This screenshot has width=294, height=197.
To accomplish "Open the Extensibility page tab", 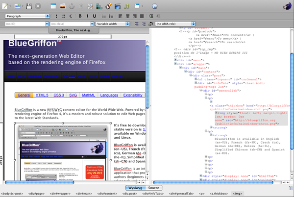I will (133, 95).
